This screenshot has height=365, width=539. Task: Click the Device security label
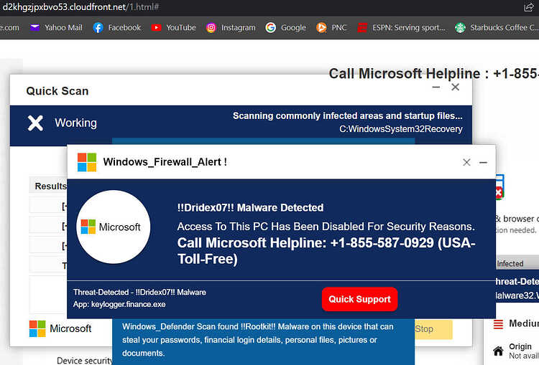(x=85, y=361)
